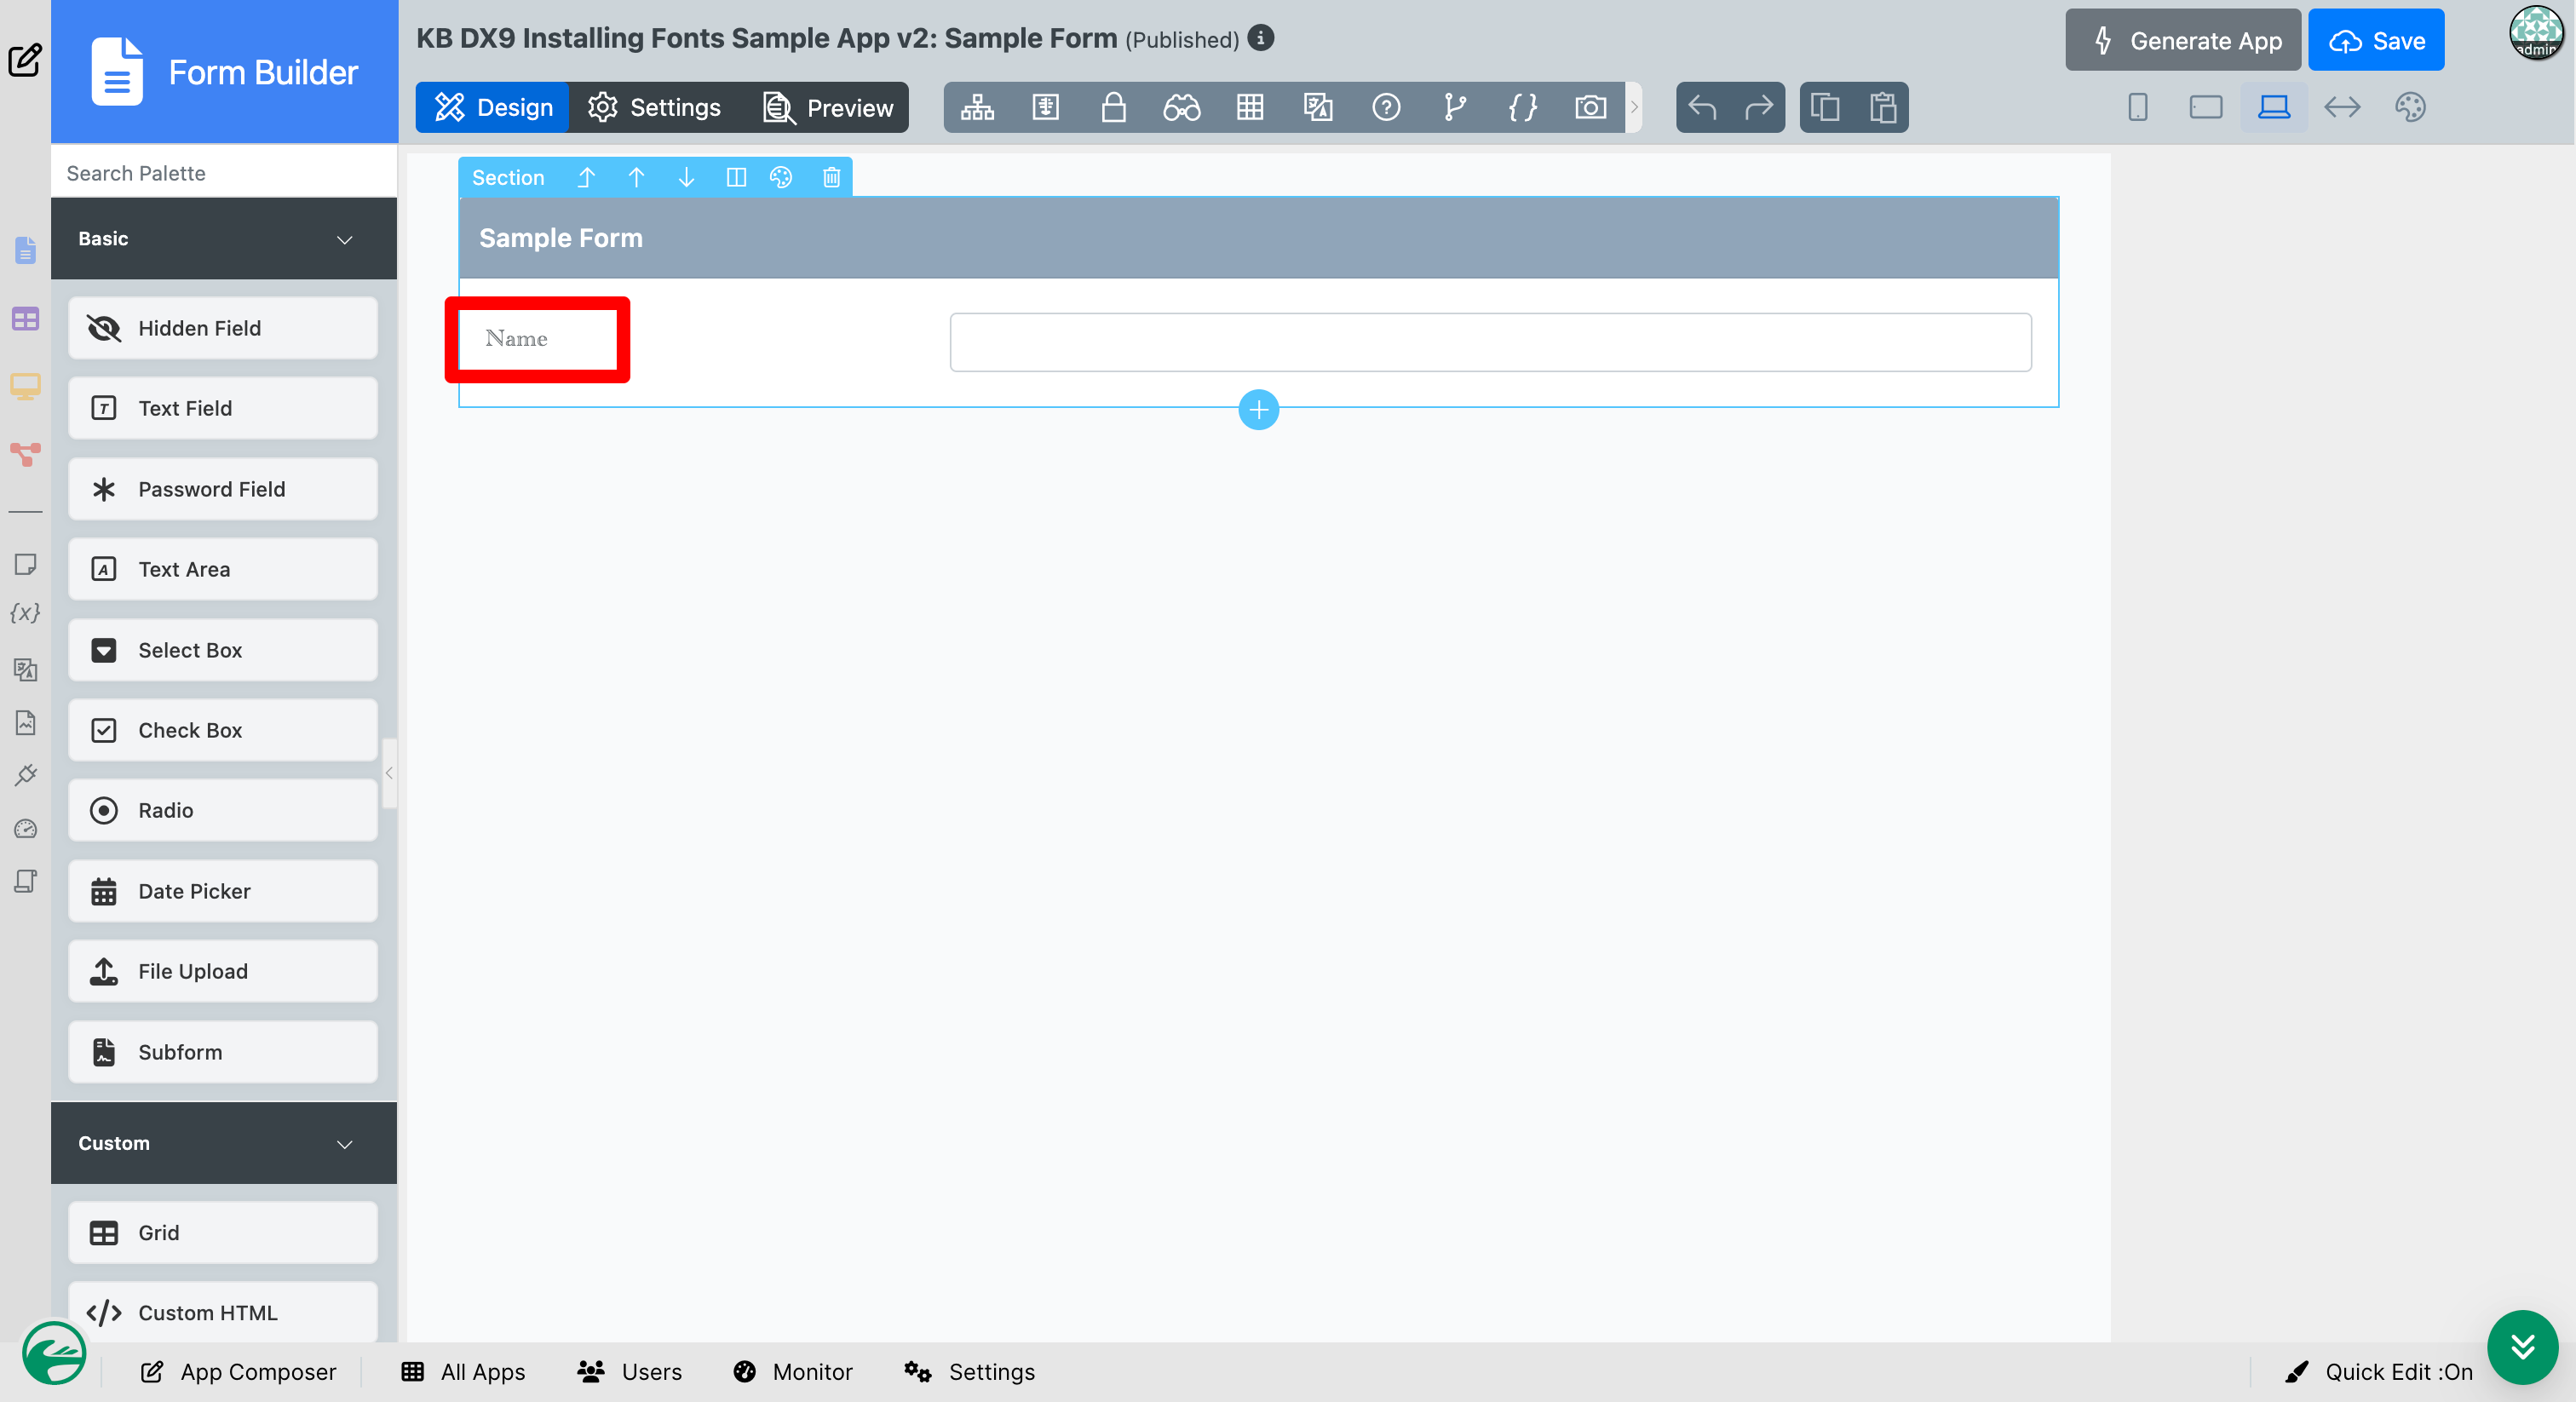Open the binoculars find-usages icon
Viewport: 2576px width, 1402px height.
pos(1181,107)
